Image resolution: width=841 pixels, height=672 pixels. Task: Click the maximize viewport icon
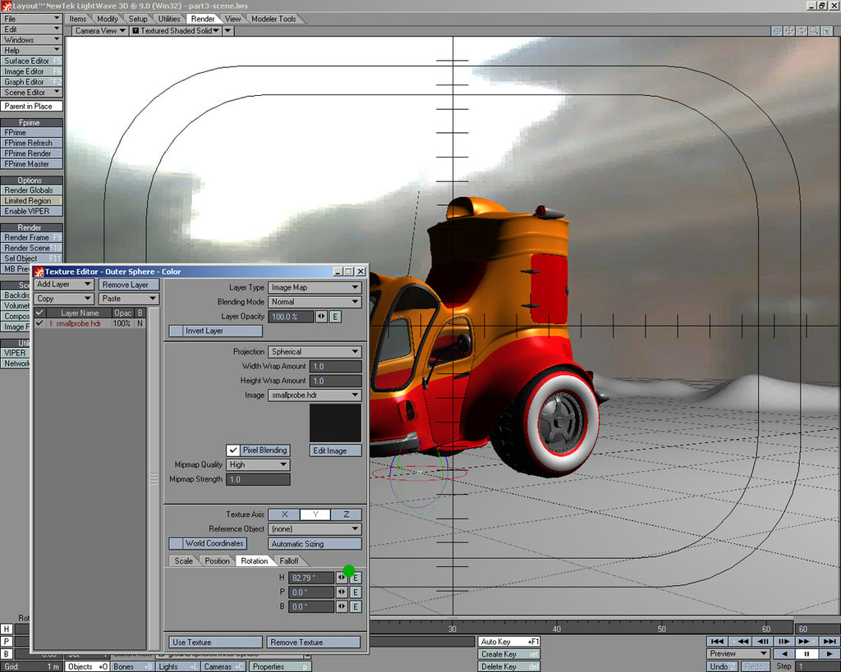pyautogui.click(x=826, y=31)
